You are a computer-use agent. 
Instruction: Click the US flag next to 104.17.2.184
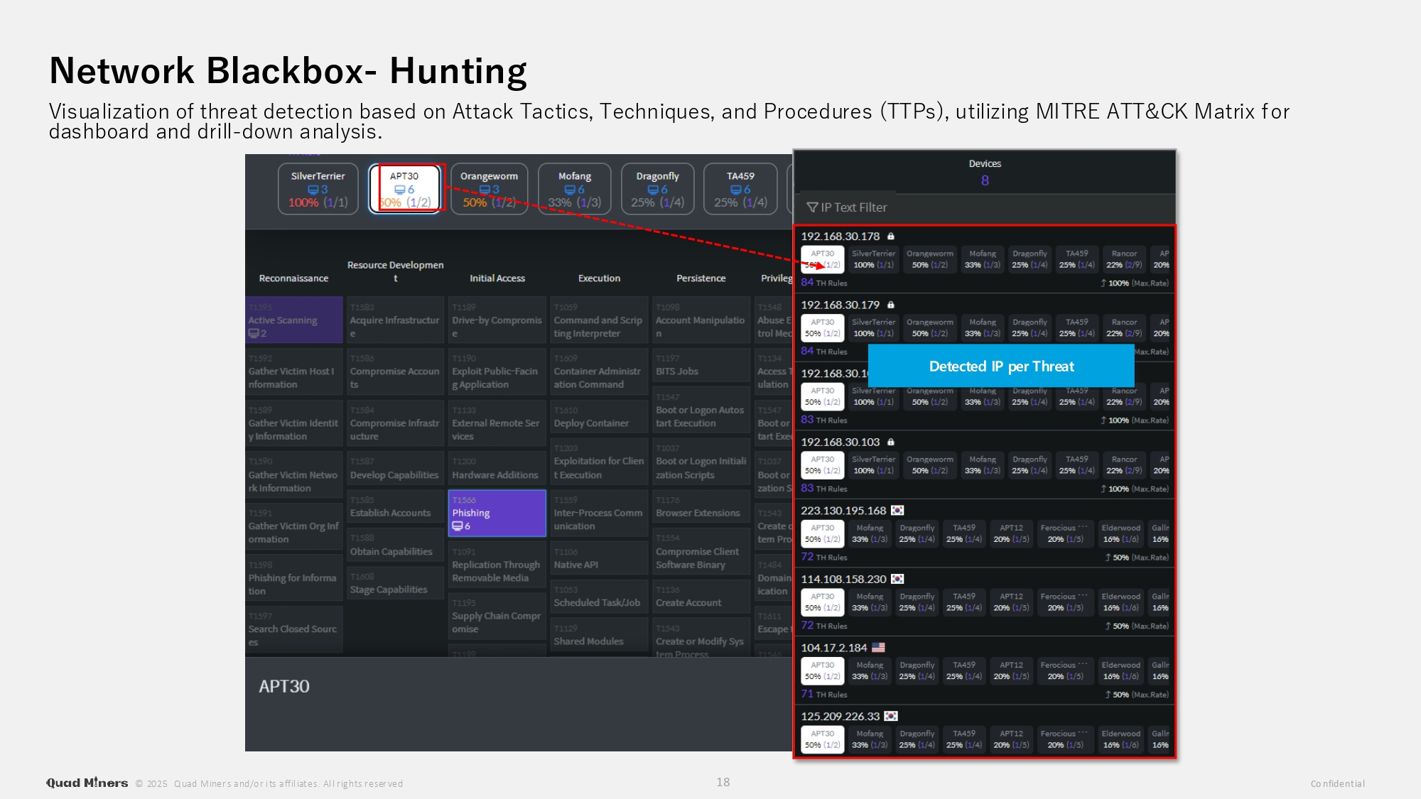878,648
